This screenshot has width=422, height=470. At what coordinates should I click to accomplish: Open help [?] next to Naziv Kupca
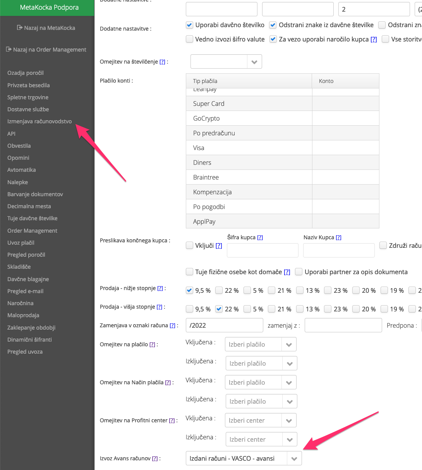point(338,237)
